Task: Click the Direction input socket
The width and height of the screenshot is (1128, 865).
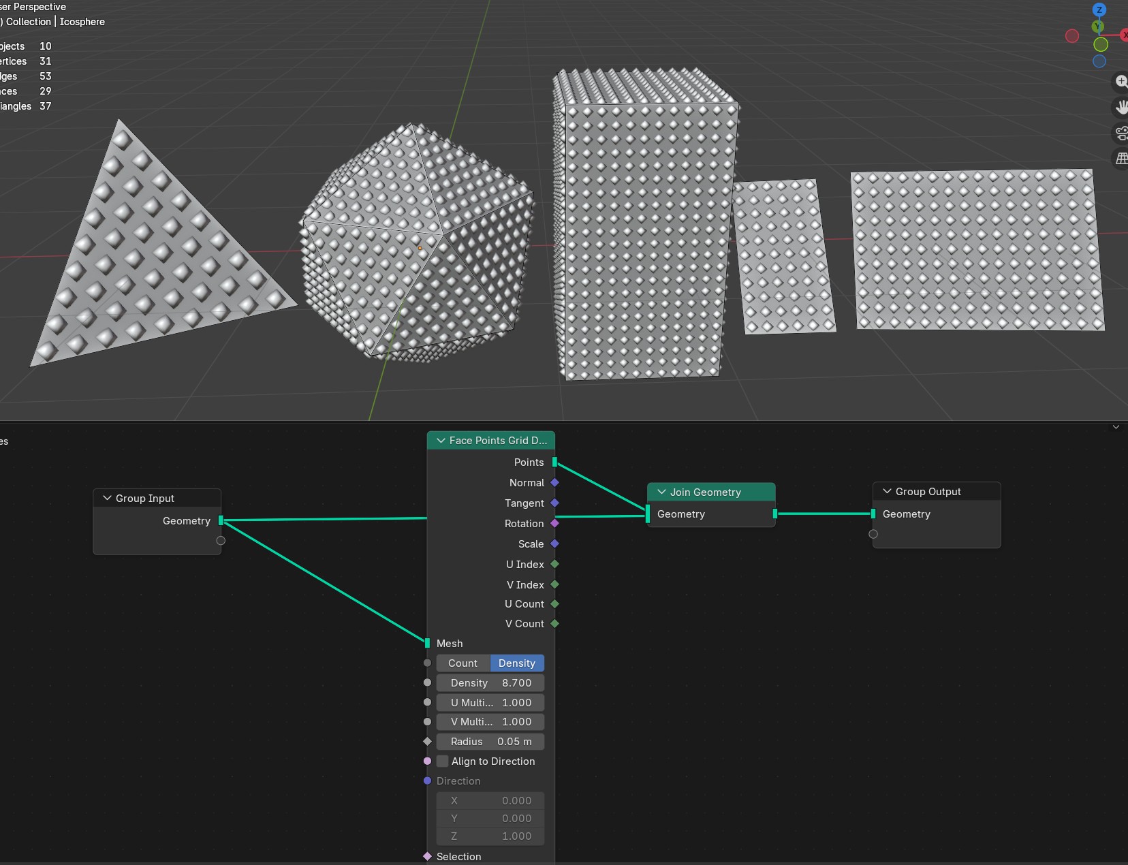Action: tap(427, 781)
